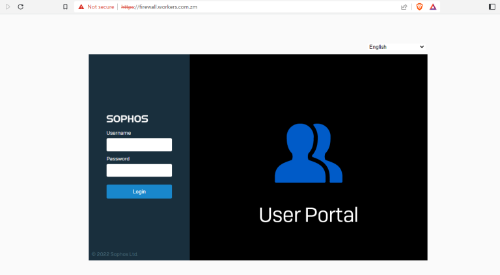The image size is (500, 275).
Task: Open the English language dropdown
Action: tap(396, 47)
